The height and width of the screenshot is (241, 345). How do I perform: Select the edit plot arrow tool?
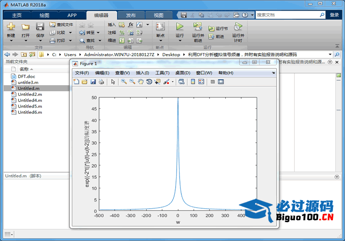113,82
